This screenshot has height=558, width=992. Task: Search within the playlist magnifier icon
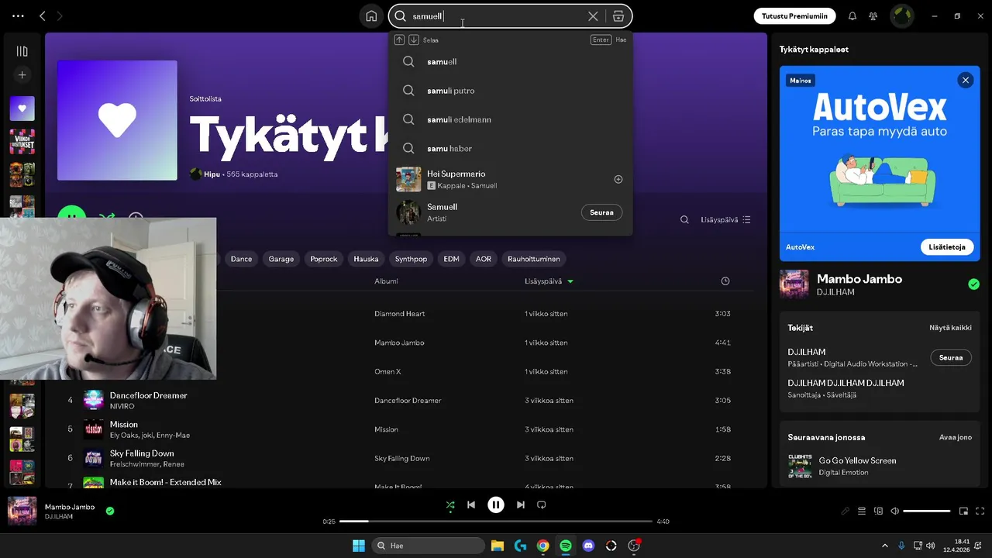pyautogui.click(x=684, y=220)
